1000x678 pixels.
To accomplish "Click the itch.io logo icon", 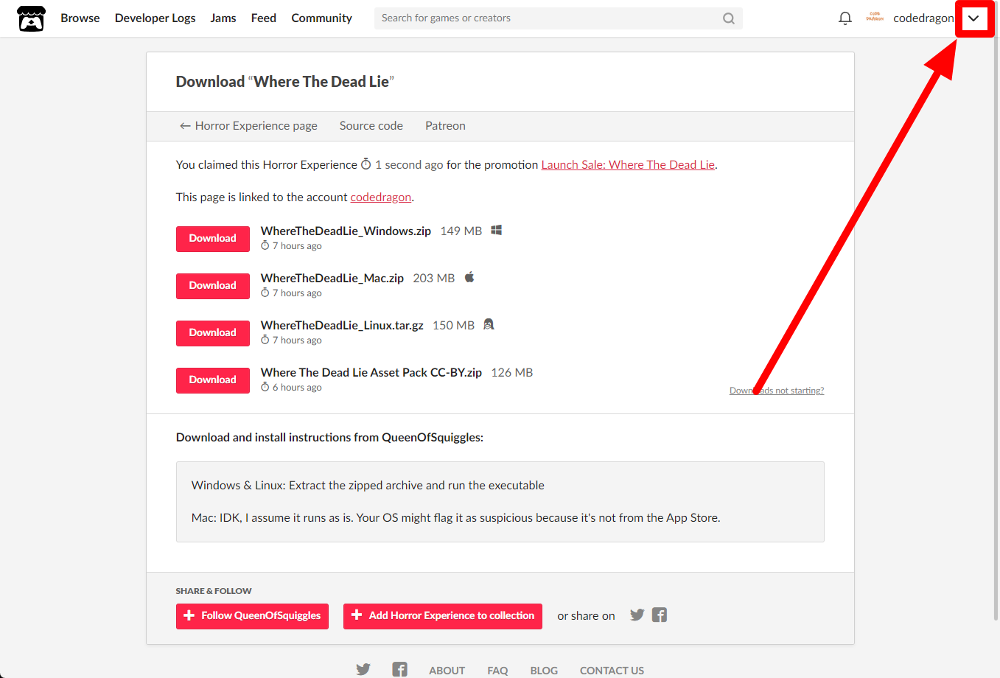I will coord(31,18).
